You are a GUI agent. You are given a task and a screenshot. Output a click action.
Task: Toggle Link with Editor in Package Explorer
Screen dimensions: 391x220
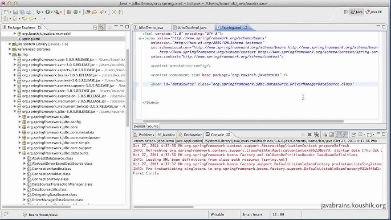coord(101,27)
